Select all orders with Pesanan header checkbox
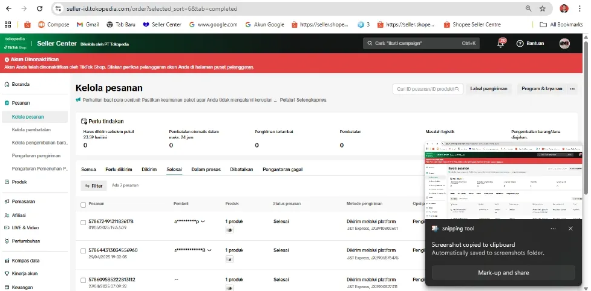The image size is (591, 291). [x=83, y=204]
